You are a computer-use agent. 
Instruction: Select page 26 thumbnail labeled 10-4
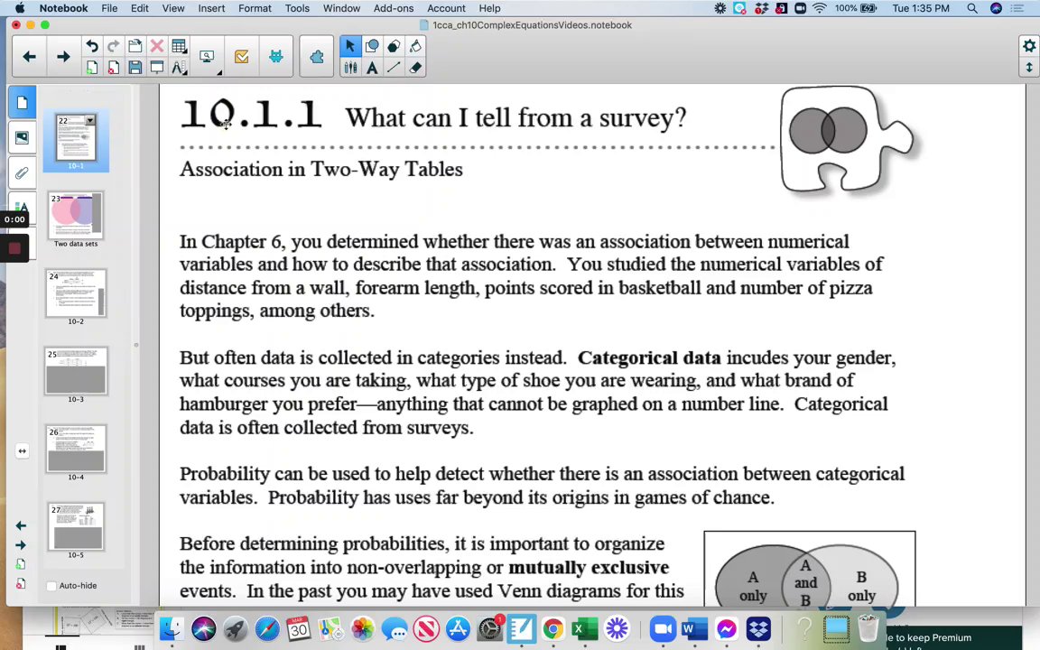click(x=76, y=449)
